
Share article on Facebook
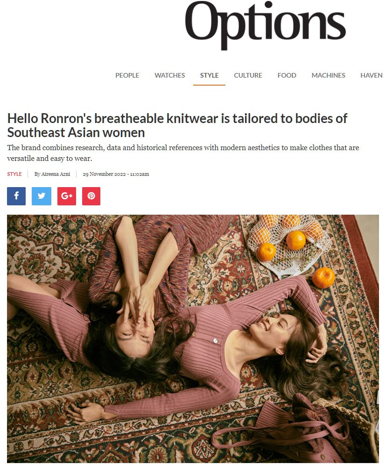tap(16, 196)
